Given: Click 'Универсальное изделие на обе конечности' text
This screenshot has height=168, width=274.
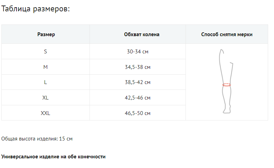Looking at the screenshot, I should (53, 157).
